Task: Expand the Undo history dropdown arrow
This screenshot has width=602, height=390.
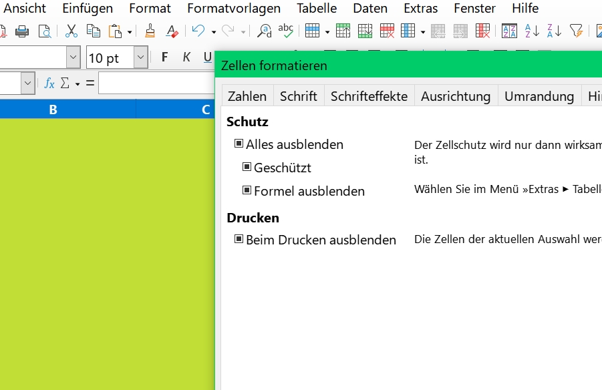Action: pyautogui.click(x=214, y=32)
